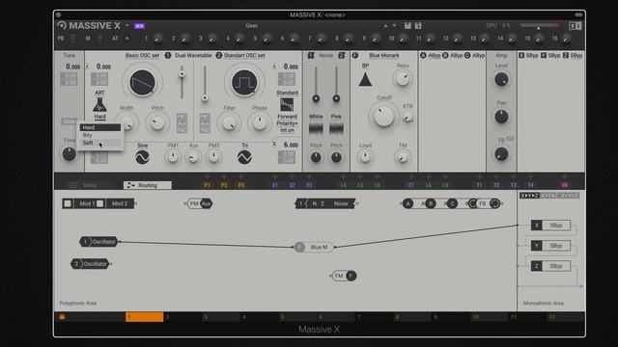Viewport: 618px width, 347px height.
Task: Open the Massive X header menu arrow
Action: coord(126,26)
